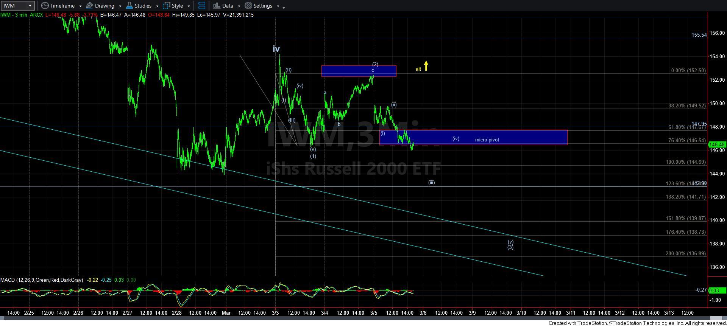Expand the Style dropdown arrow
The height and width of the screenshot is (326, 727).
coord(189,6)
